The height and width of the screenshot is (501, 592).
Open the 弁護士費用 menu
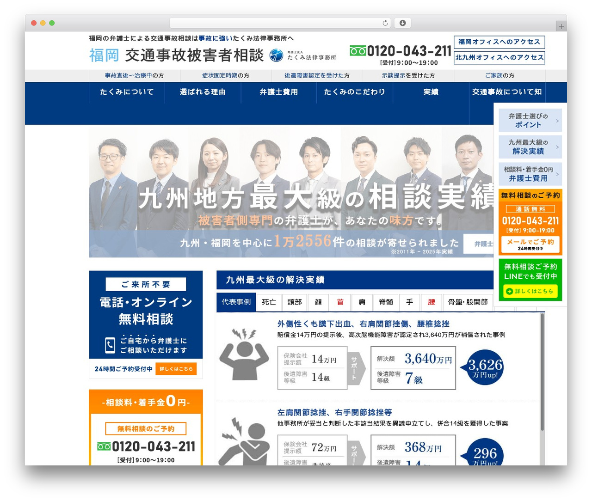click(x=279, y=92)
